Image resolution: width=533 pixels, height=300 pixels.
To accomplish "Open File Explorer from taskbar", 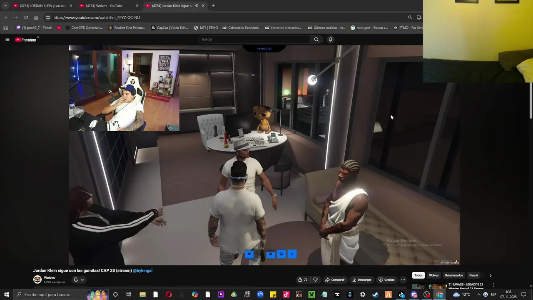I will (x=142, y=295).
